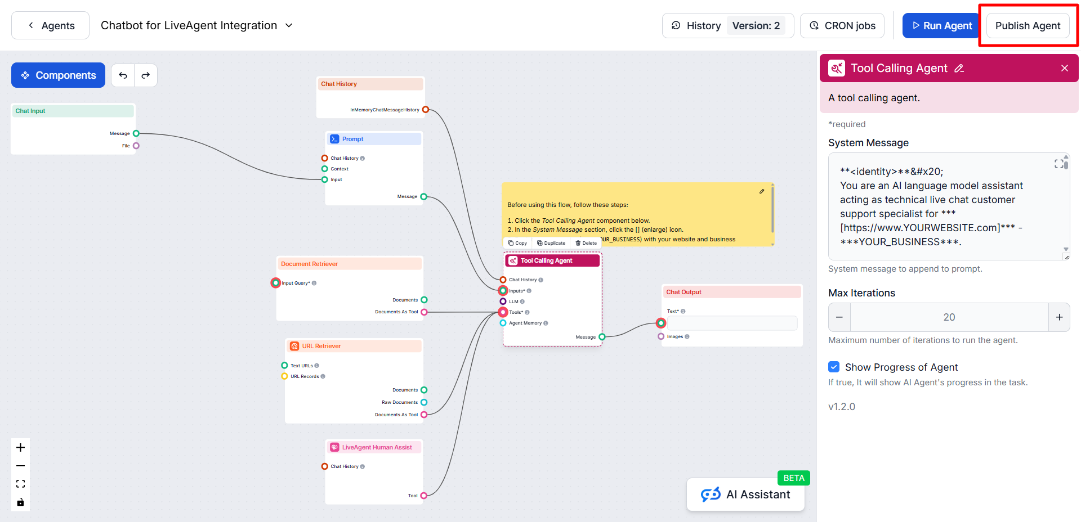This screenshot has height=522, width=1081.
Task: Click the pencil icon beside Tool Calling Agent title
Action: [x=959, y=69]
